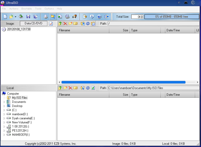This screenshot has height=147, width=201.
Task: Select the 20120108_131738 image root node
Action: [x=19, y=29]
